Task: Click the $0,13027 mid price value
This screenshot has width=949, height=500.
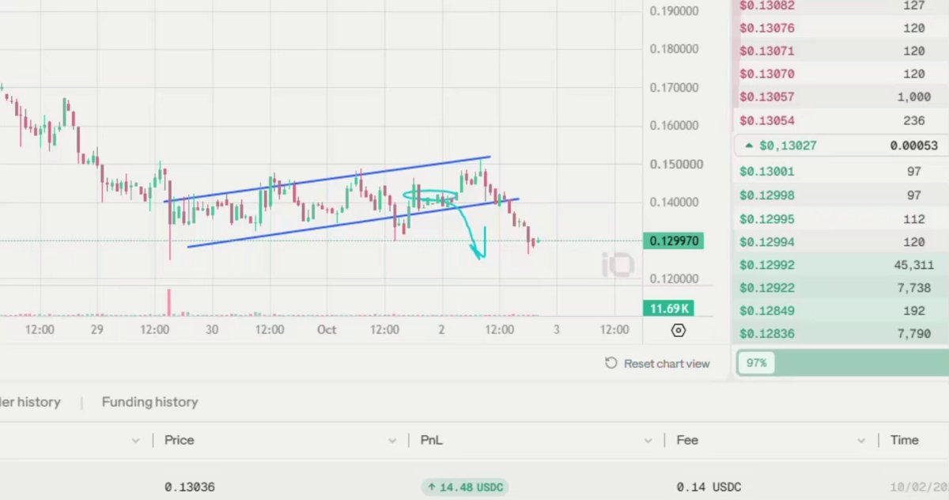Action: (788, 146)
